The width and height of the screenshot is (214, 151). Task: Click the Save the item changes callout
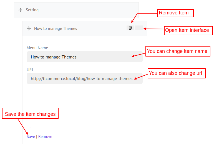point(30,114)
